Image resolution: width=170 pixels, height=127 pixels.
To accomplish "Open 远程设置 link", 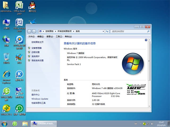I will tap(35, 52).
